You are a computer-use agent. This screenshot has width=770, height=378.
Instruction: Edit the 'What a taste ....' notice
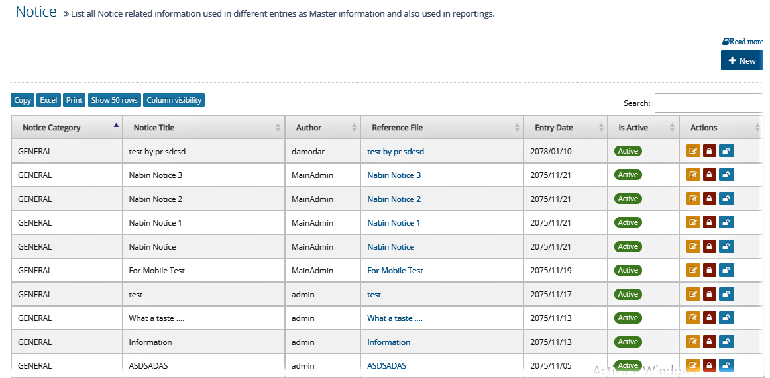coord(693,318)
